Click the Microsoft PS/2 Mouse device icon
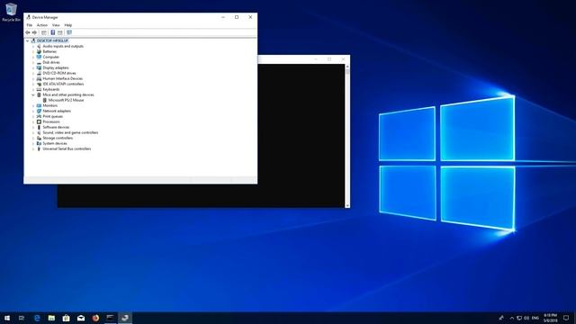The width and height of the screenshot is (576, 324). pos(45,100)
